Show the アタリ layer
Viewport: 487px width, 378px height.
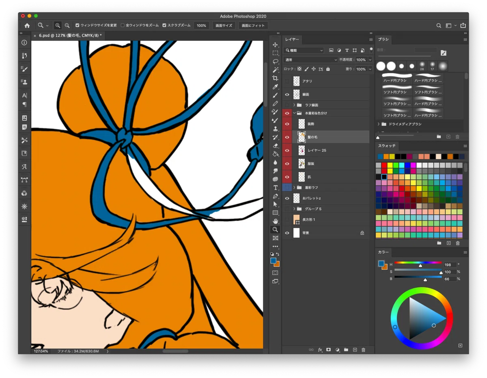click(x=287, y=81)
